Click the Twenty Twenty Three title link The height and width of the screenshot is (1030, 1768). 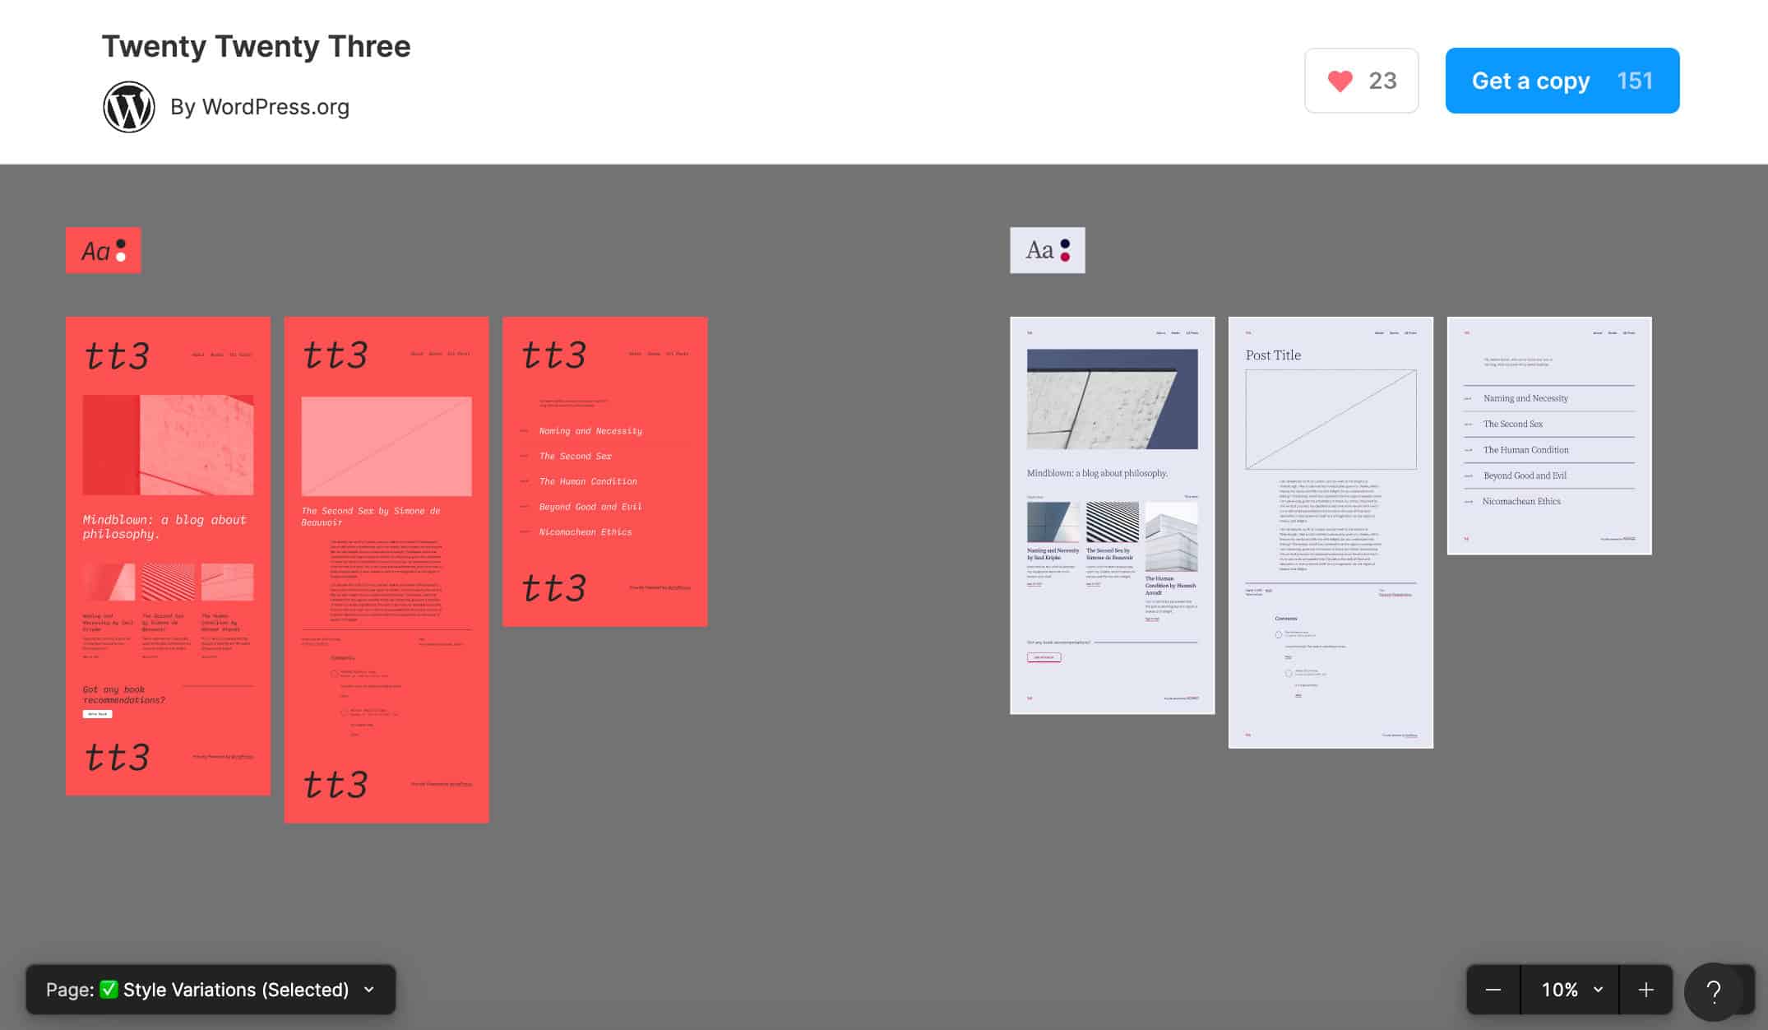pyautogui.click(x=256, y=47)
